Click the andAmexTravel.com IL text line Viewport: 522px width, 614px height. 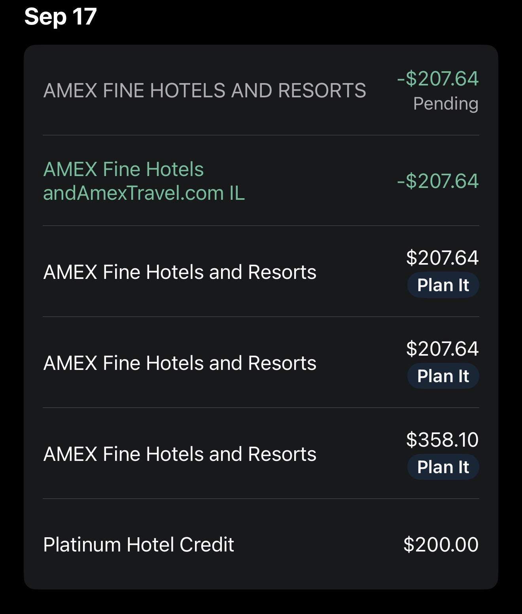tap(144, 193)
